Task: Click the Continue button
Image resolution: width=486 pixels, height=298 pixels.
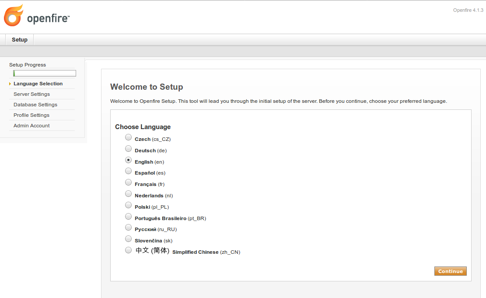Action: tap(451, 271)
